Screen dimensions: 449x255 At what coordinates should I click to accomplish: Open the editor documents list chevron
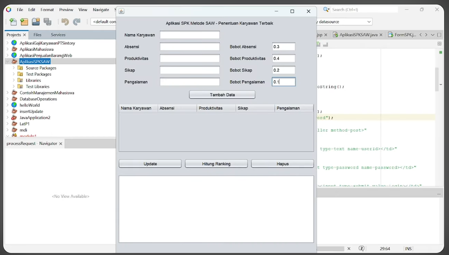click(x=433, y=35)
